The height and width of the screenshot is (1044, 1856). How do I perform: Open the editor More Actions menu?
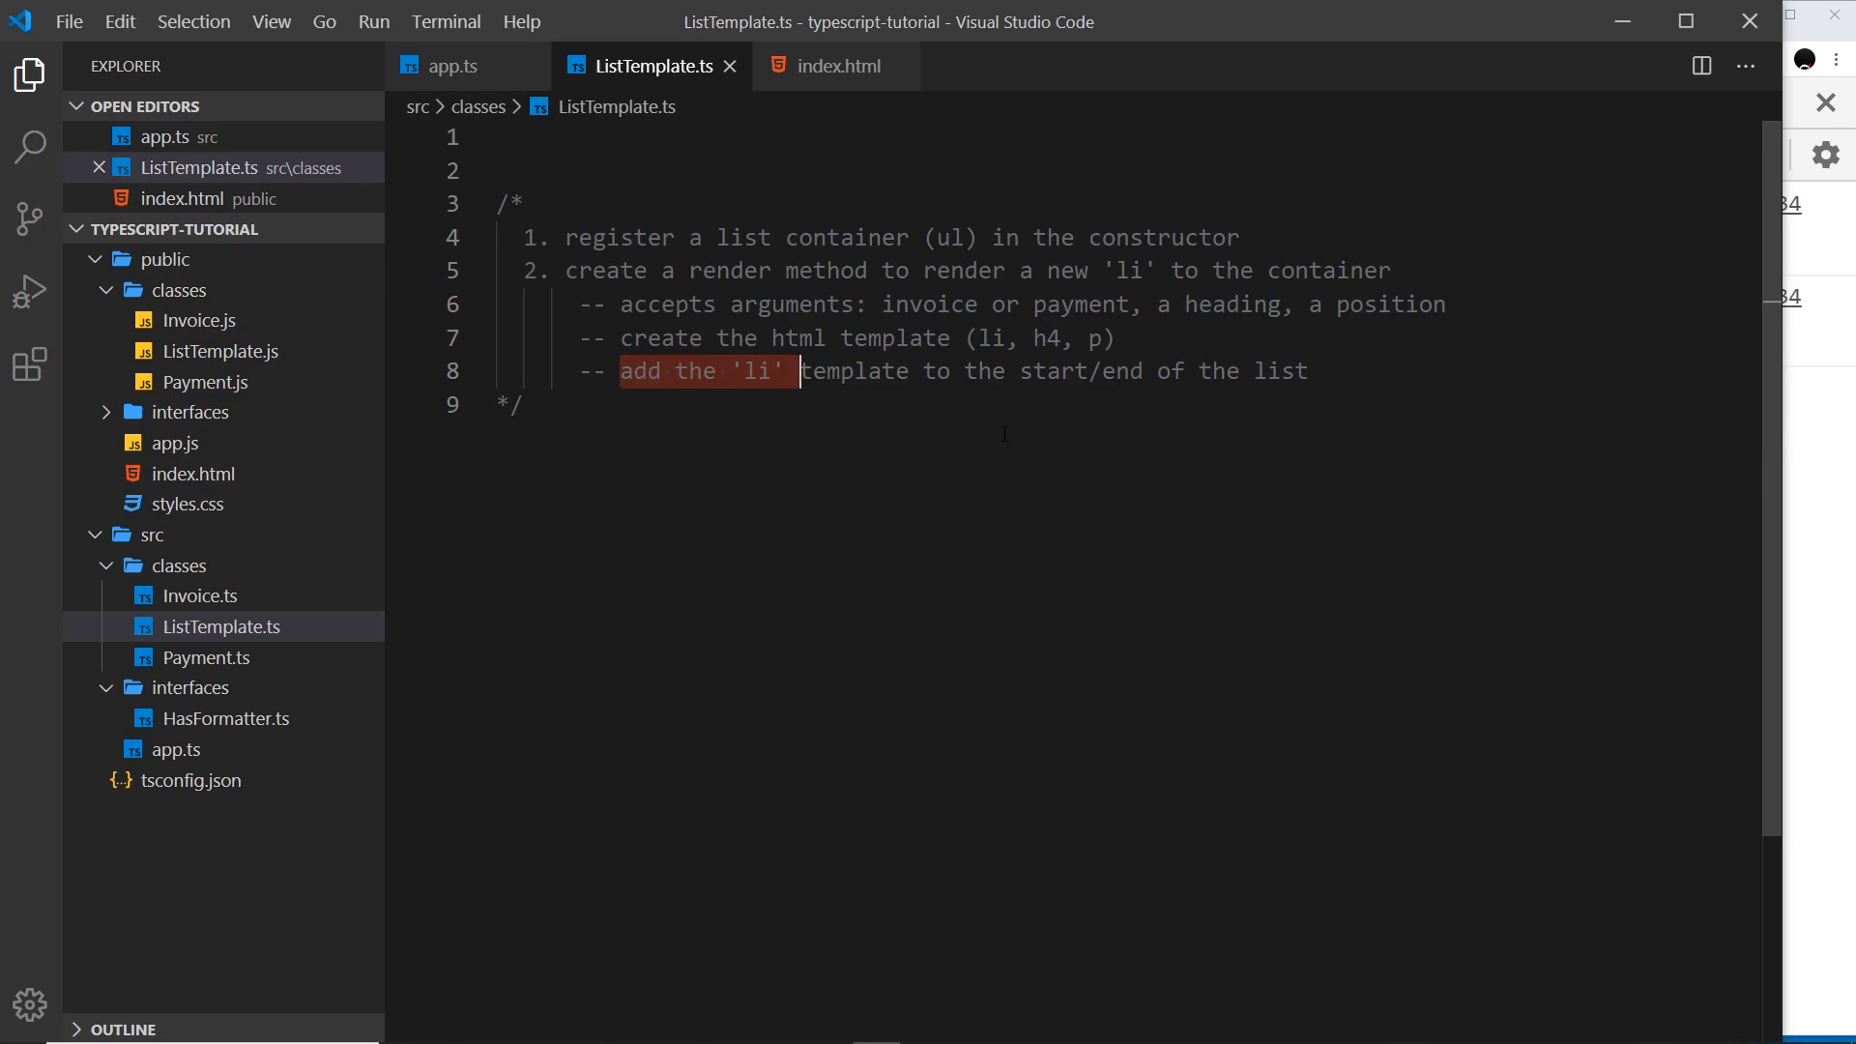pyautogui.click(x=1746, y=66)
